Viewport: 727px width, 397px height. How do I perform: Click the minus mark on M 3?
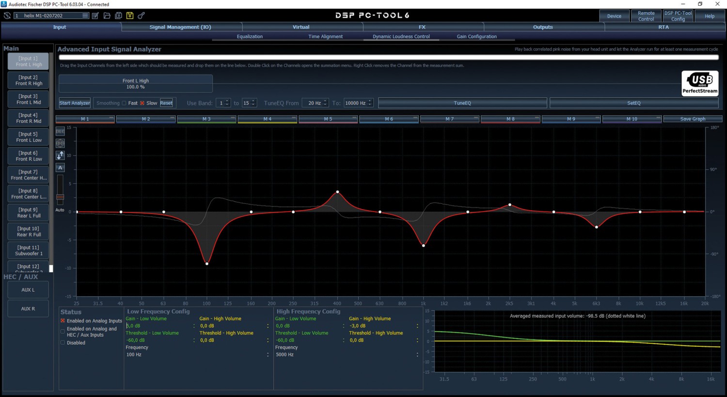233,118
